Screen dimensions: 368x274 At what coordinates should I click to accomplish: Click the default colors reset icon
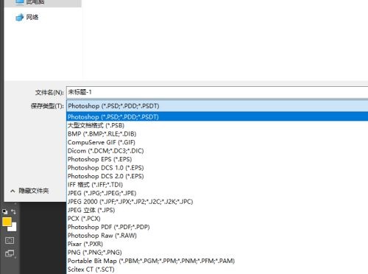(x=5, y=211)
